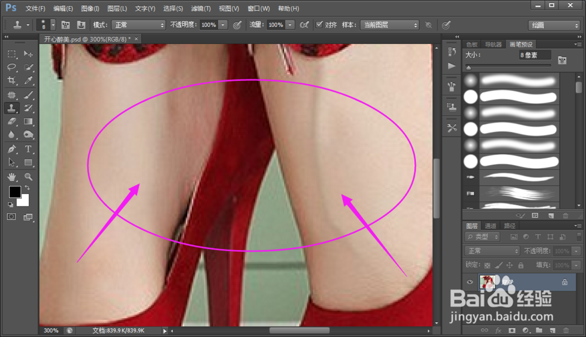Delete layer trash button in Layers panel
The width and height of the screenshot is (586, 337).
[x=566, y=331]
